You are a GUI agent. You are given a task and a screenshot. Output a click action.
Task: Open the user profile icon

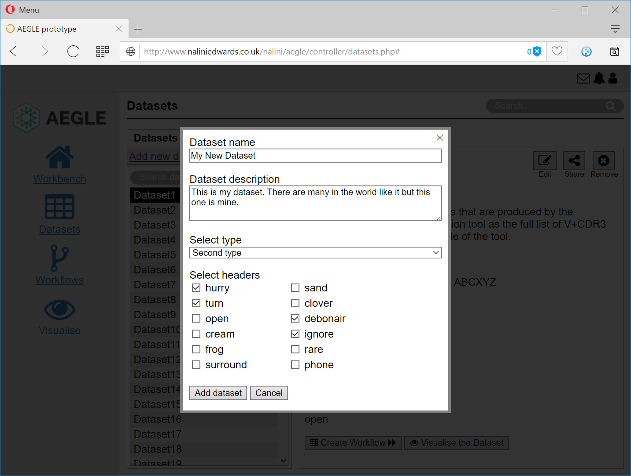(x=613, y=78)
